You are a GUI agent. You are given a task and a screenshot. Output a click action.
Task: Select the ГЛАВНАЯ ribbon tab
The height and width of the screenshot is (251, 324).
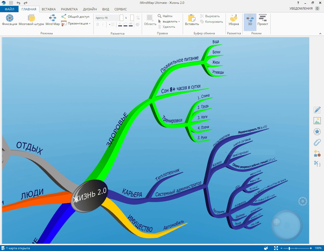tap(29, 9)
